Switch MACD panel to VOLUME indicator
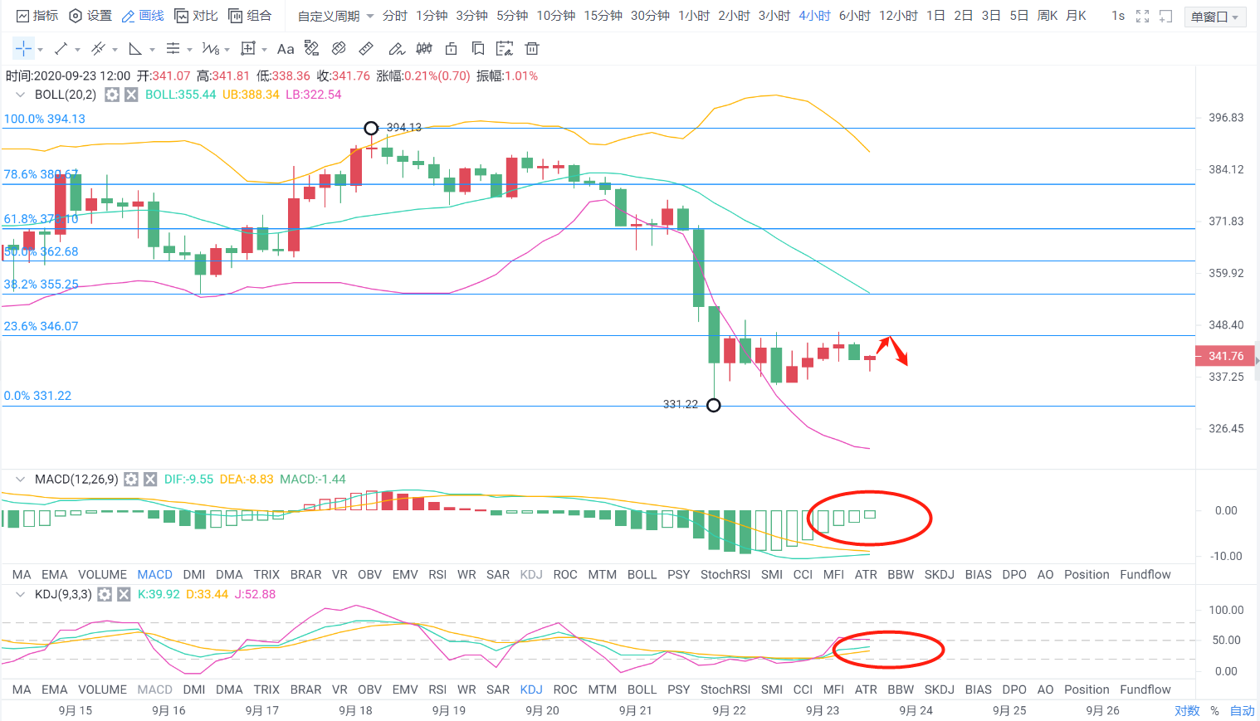 102,575
